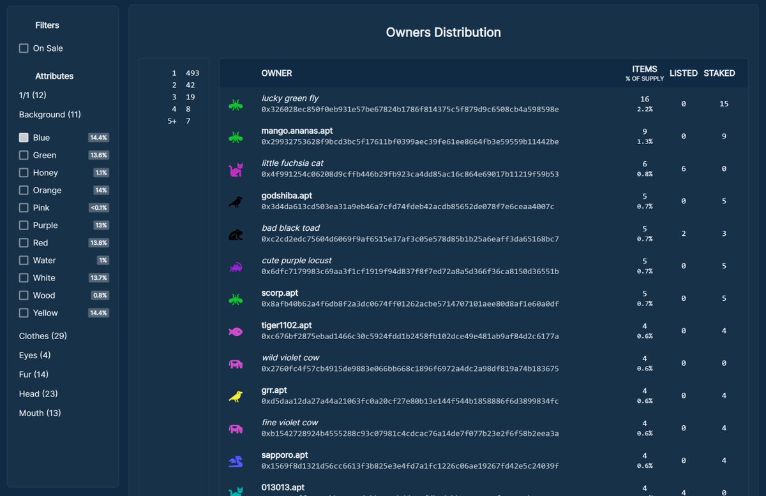Click the address starting 0x326028ec850f0eb
Screen dimensions: 766x496
click(x=410, y=110)
